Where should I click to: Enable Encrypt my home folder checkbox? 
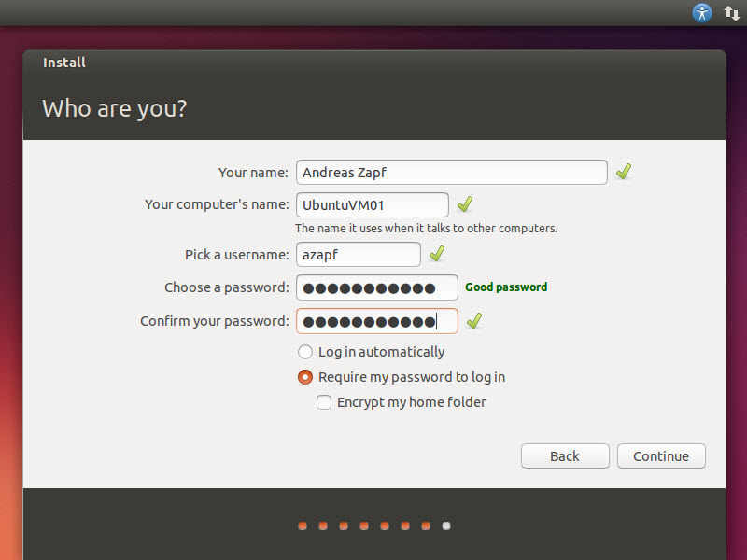click(324, 402)
